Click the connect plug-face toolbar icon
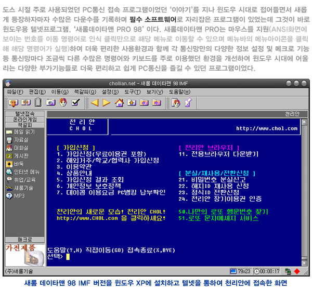This screenshot has height=289, width=312. [x=14, y=102]
